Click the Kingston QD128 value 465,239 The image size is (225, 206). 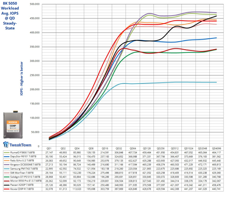[147, 165]
